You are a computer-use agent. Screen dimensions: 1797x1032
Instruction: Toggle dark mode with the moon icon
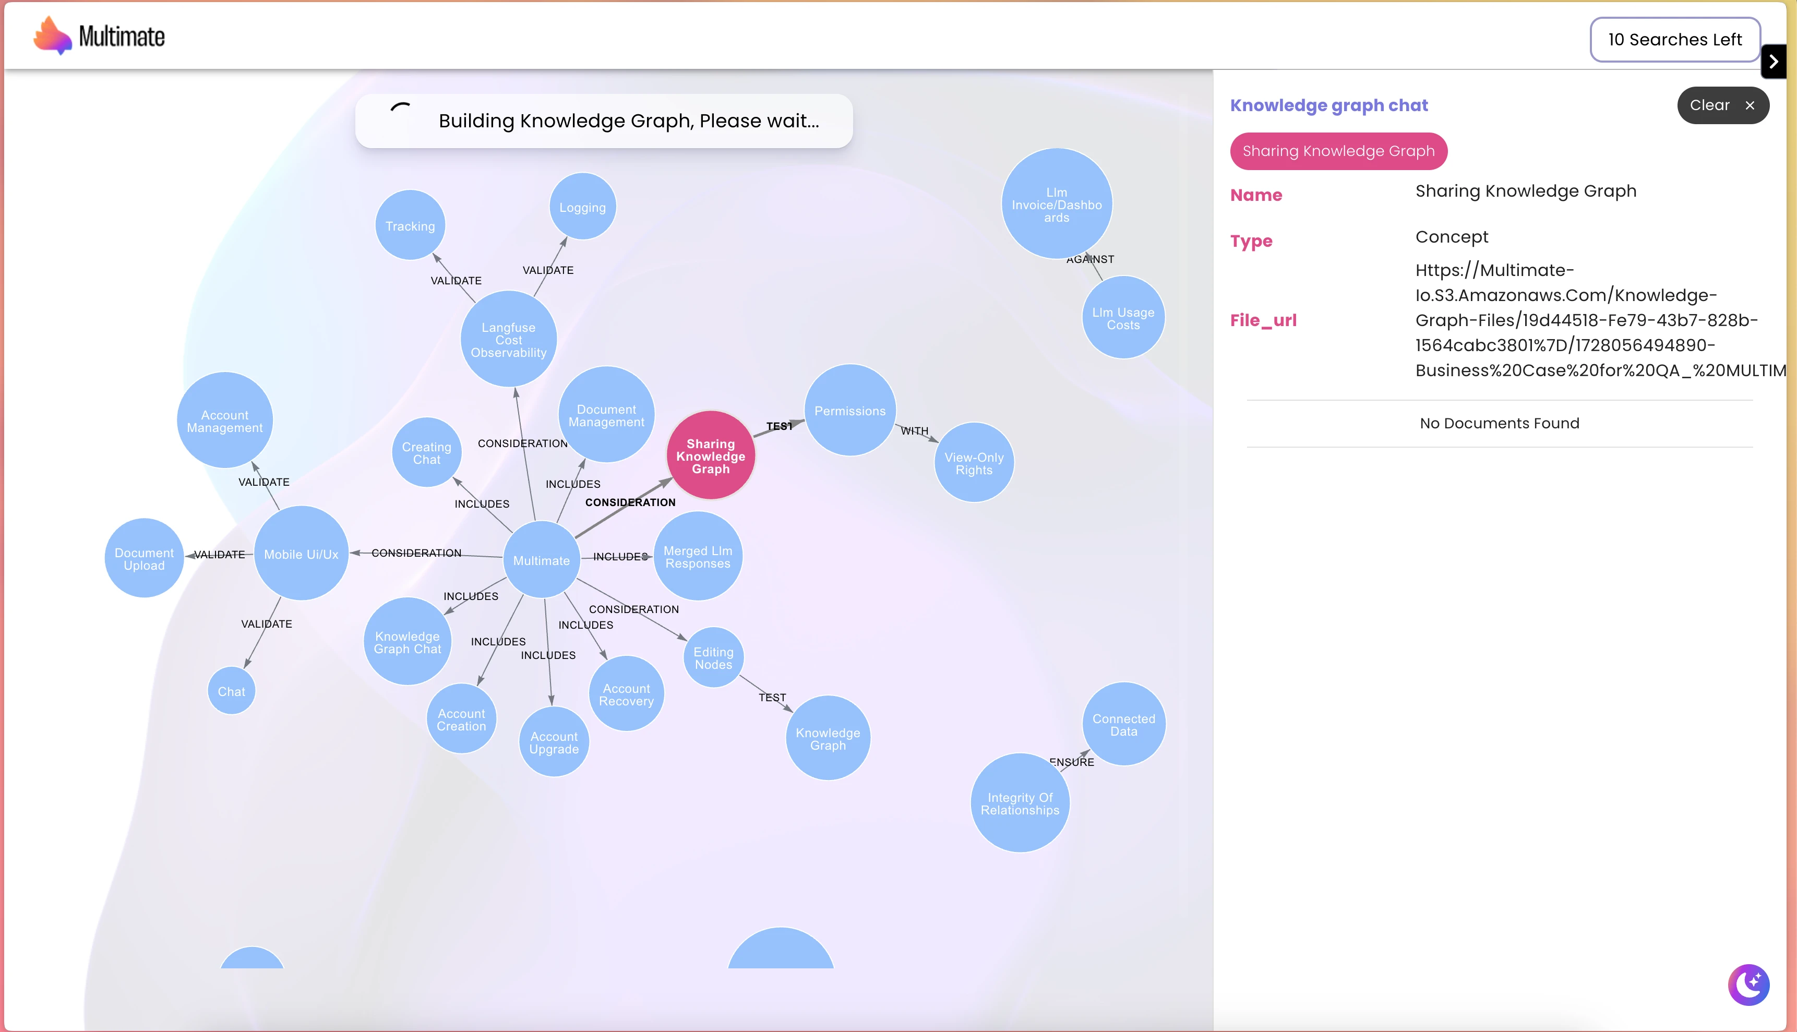click(1749, 985)
